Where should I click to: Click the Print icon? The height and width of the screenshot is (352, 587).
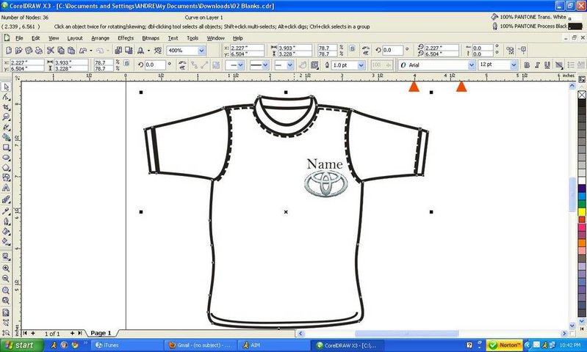click(39, 50)
